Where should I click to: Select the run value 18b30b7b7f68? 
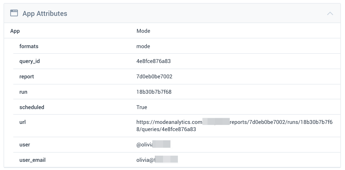point(154,92)
